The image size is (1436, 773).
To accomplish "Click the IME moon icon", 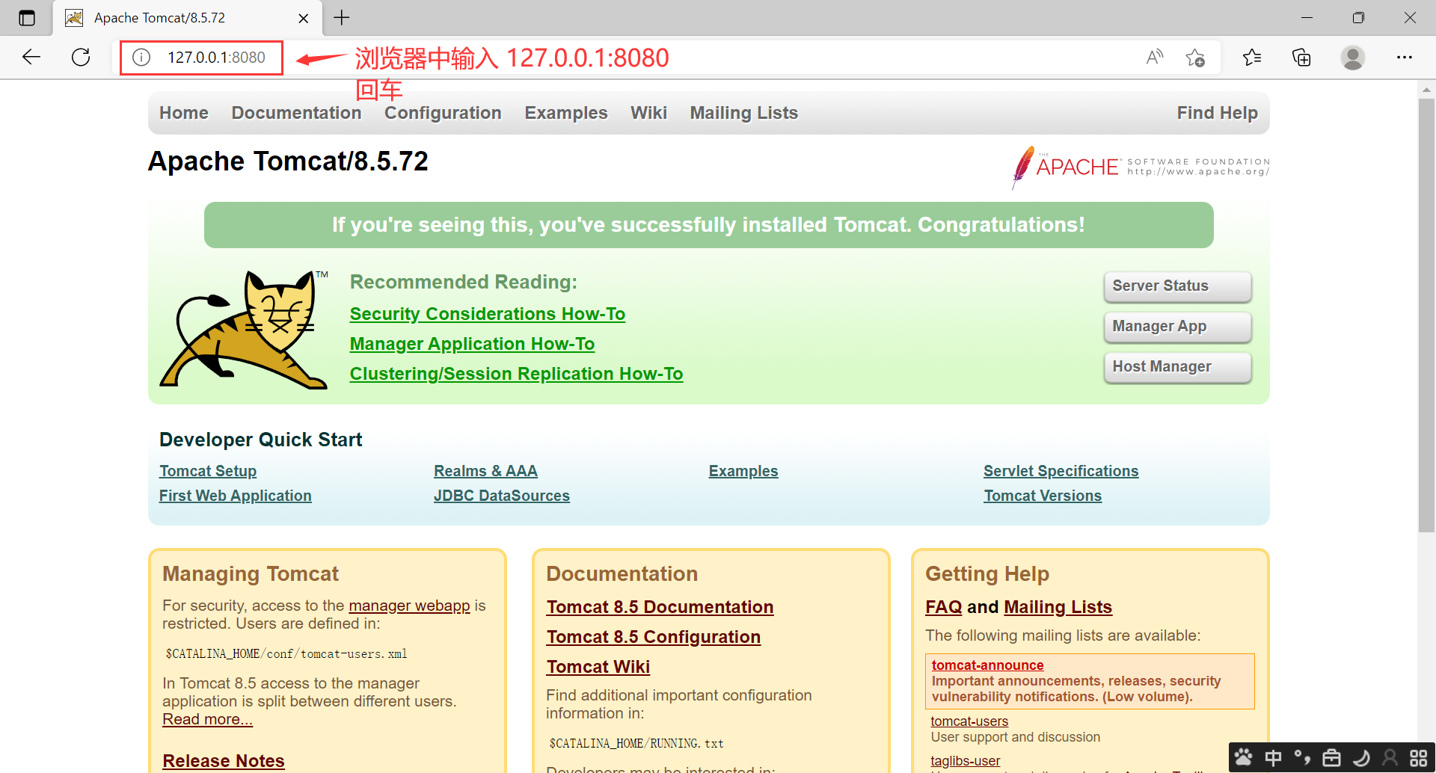I will (1360, 758).
